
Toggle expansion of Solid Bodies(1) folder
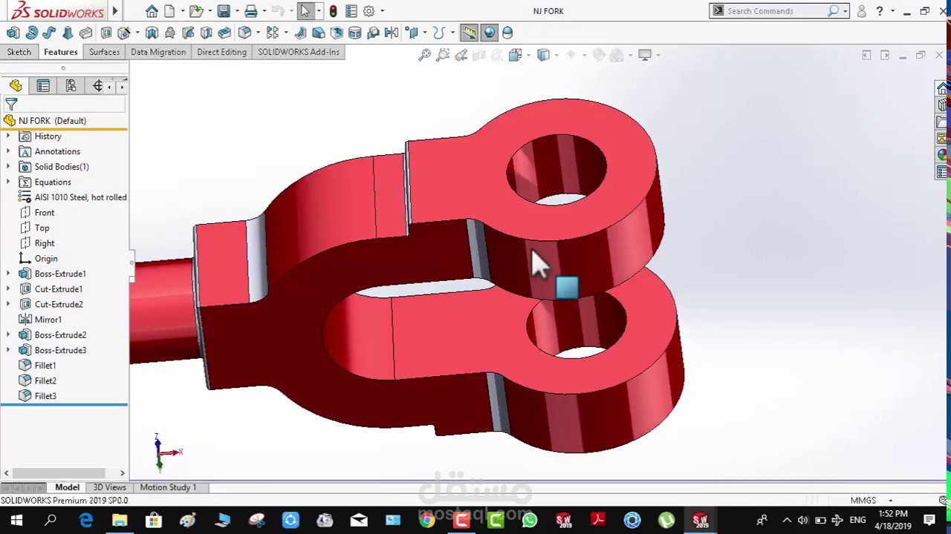tap(7, 166)
